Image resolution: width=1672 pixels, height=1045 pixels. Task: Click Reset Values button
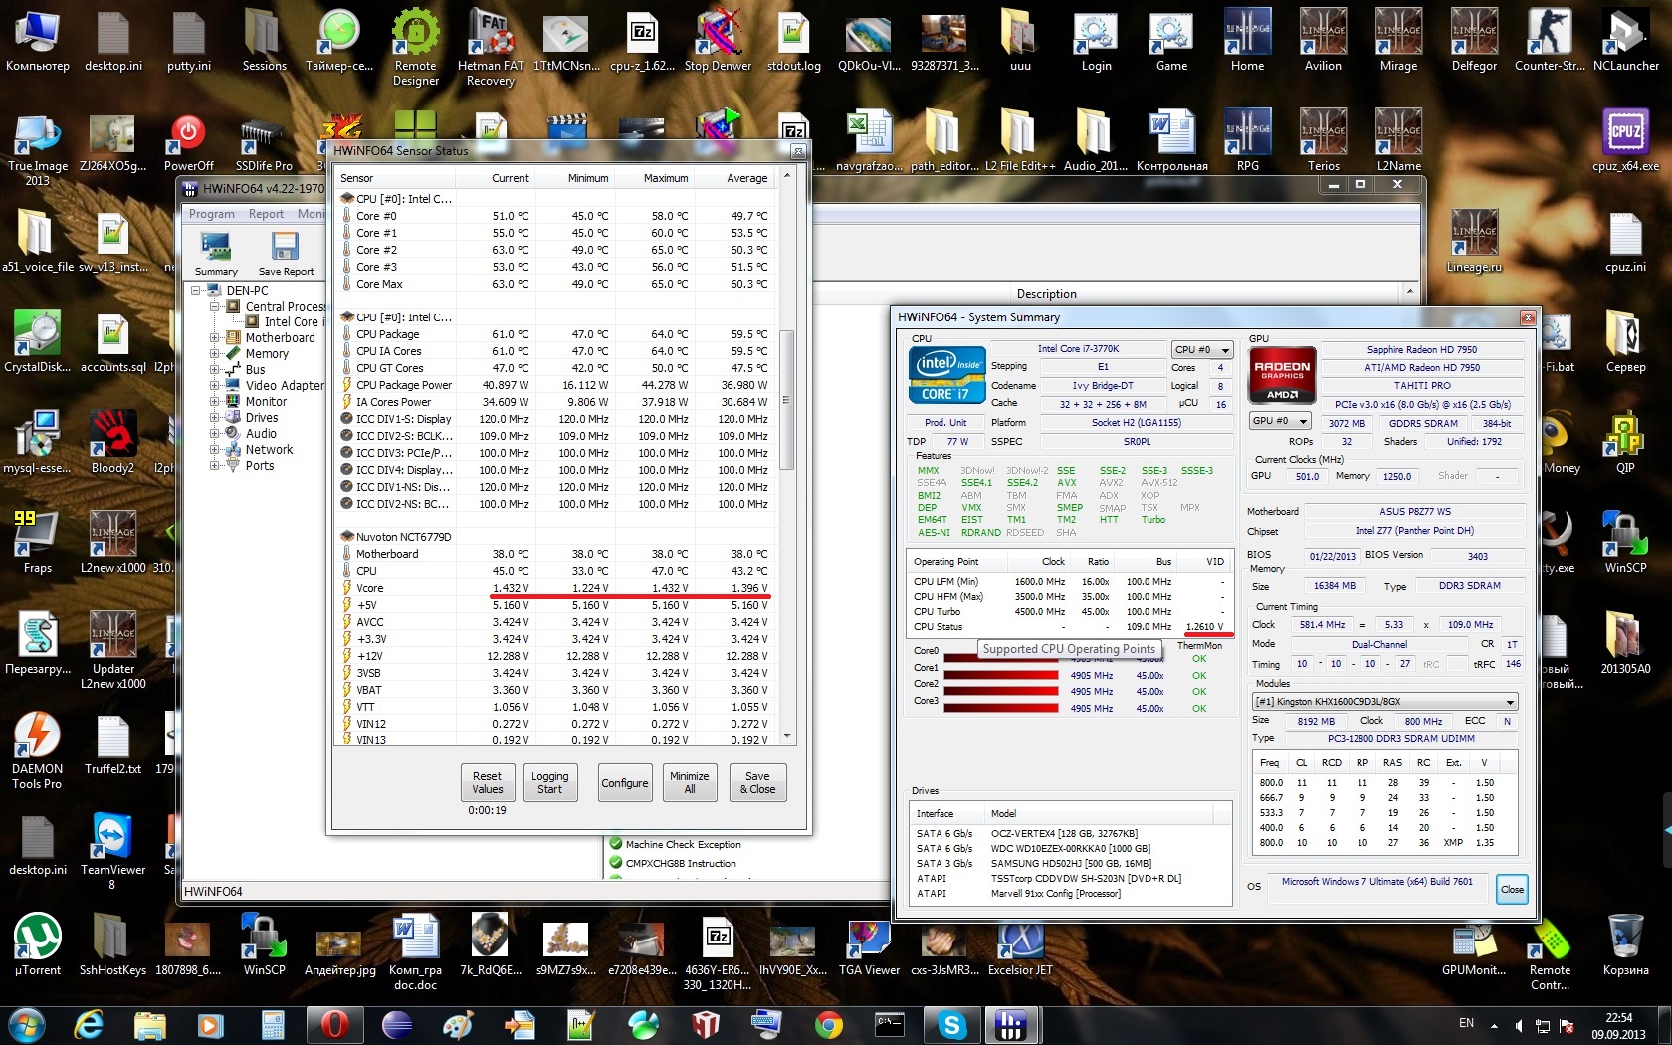487,783
